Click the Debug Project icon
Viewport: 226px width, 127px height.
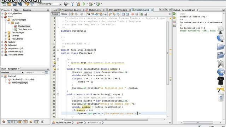pyautogui.click(x=91, y=4)
